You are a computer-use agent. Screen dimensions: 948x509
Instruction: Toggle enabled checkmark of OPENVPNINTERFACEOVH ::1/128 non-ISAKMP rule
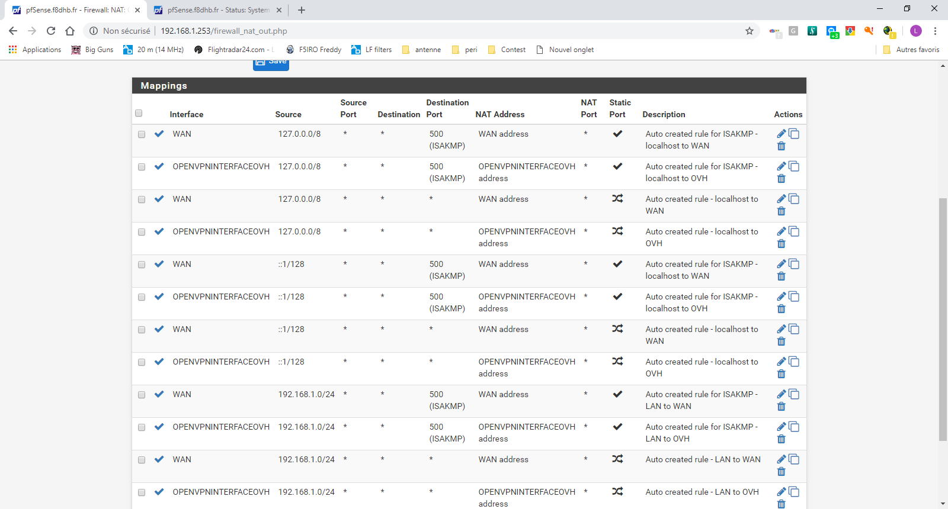coord(159,362)
